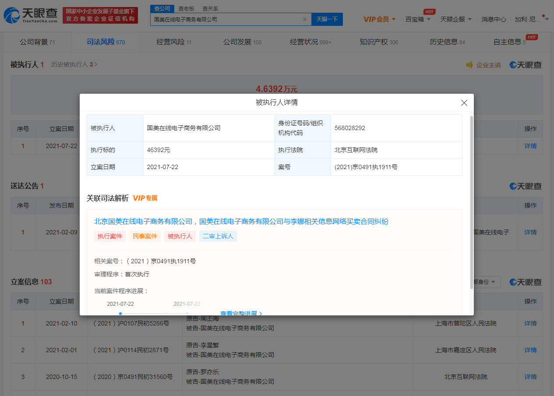This screenshot has height=396, width=554.
Task: Click the 被执行人 tag in dialog
Action: click(x=180, y=236)
